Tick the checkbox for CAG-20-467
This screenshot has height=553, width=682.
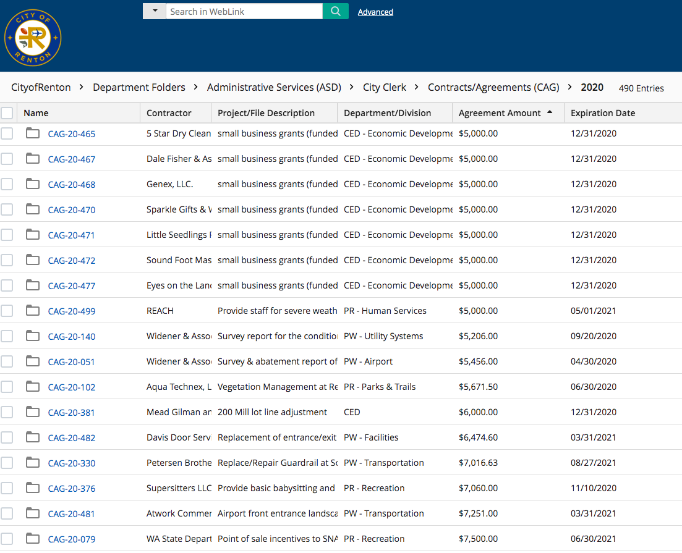point(7,159)
